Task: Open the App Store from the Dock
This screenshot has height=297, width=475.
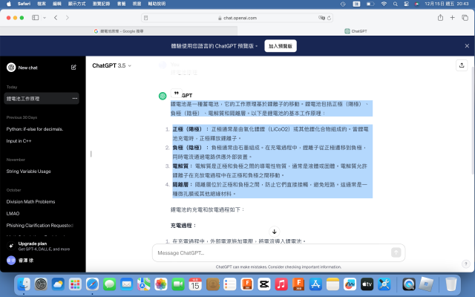Action: tap(315, 284)
